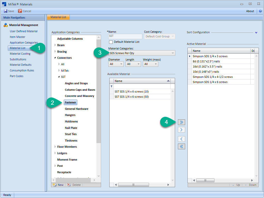Add selected material with single right arrow

[181, 130]
